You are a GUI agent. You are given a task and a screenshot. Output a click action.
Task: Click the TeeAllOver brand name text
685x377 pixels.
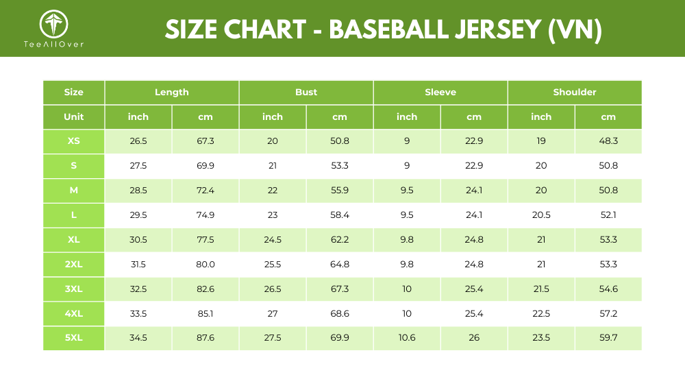coord(53,44)
